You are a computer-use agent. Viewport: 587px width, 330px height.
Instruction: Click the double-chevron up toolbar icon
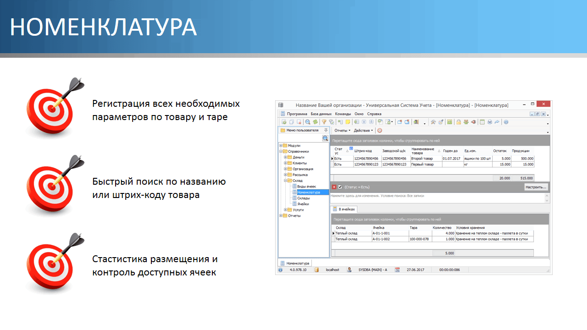[x=371, y=122]
